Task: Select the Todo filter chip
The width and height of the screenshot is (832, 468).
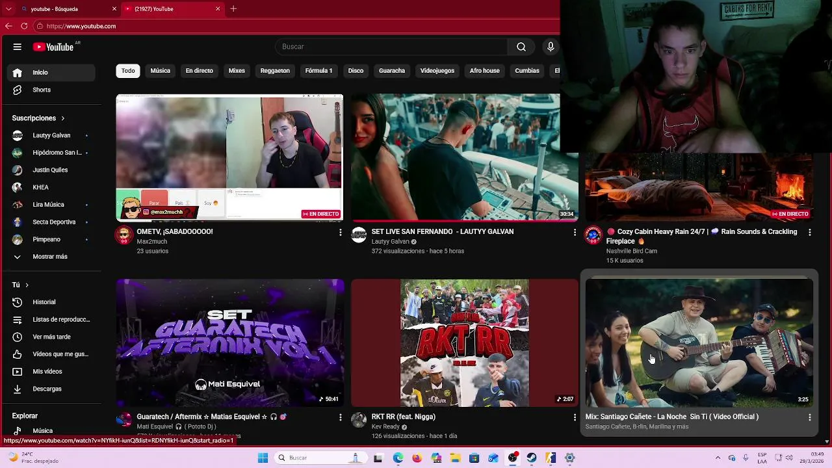Action: coord(128,71)
